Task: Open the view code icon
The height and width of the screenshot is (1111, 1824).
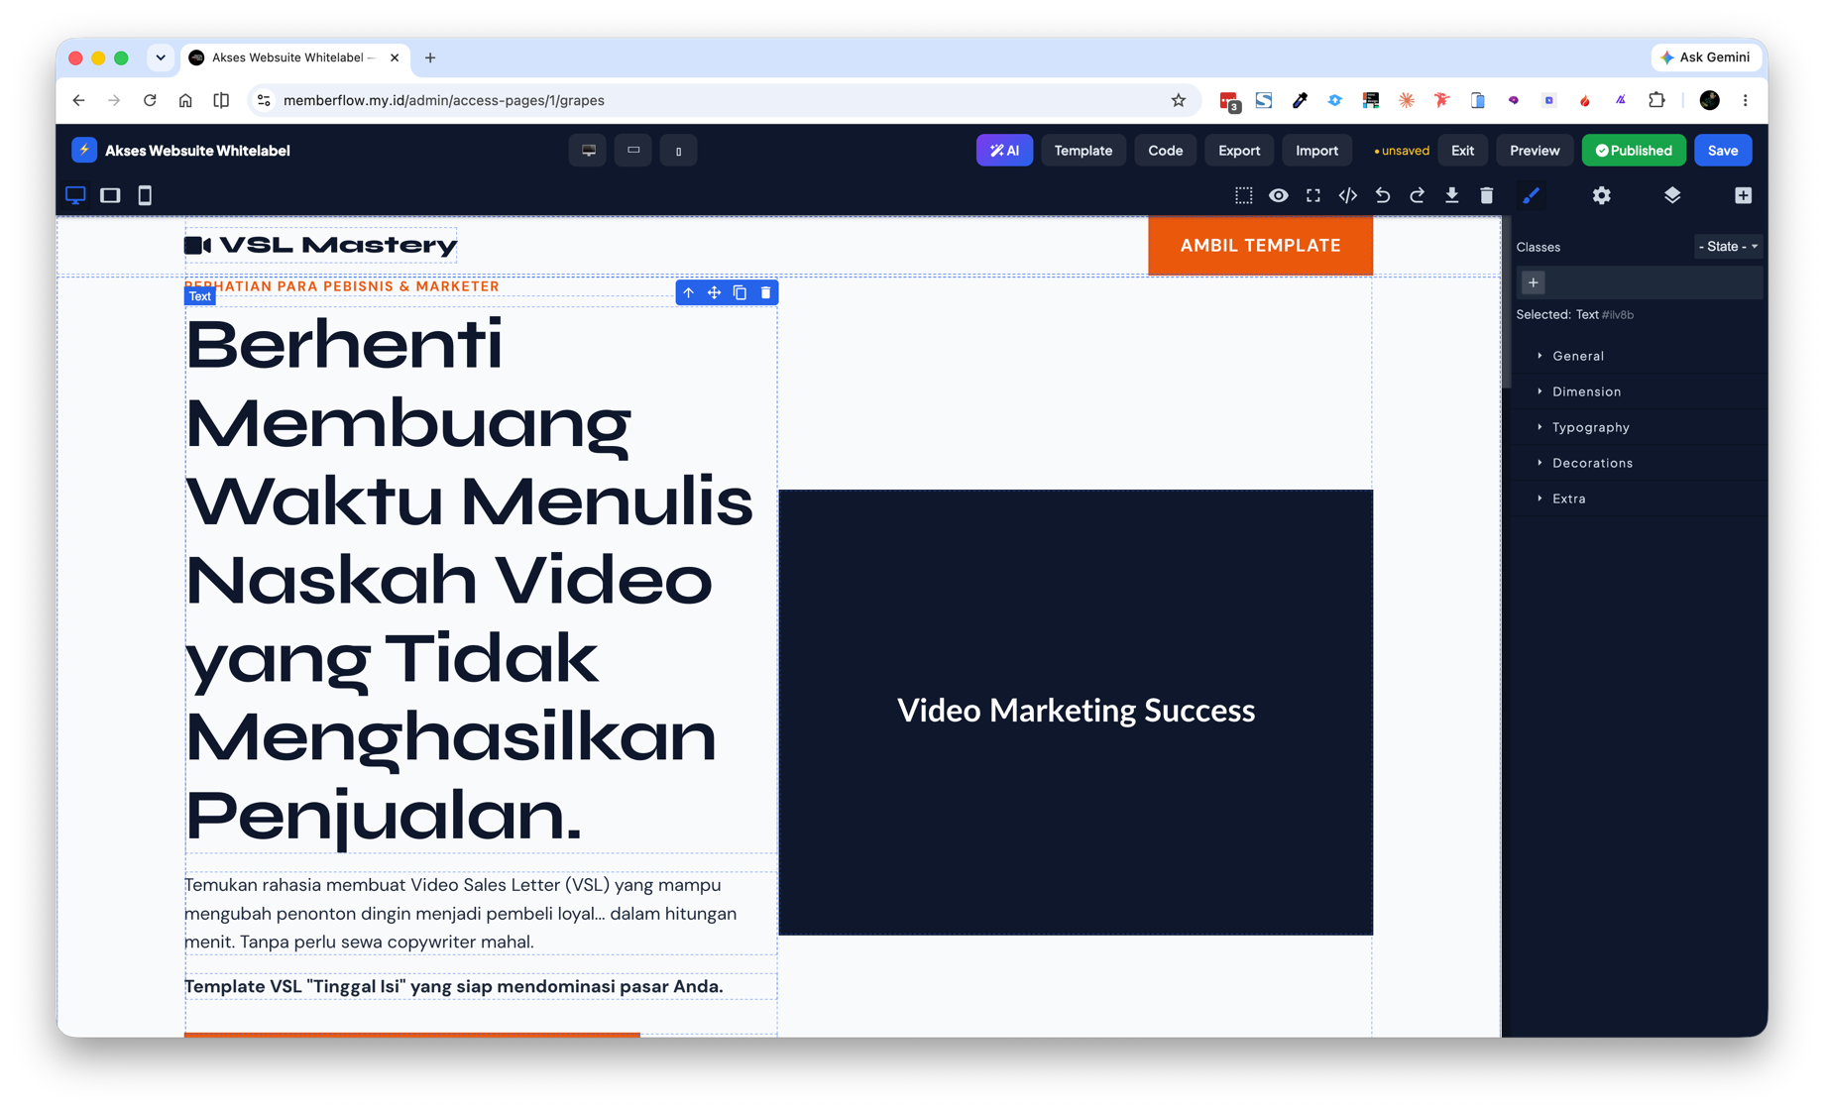Action: tap(1347, 195)
